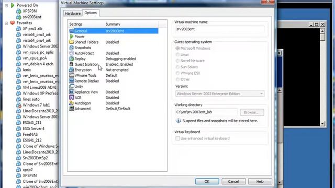Click scroll up arrow in background console window
The image size is (335, 188).
point(322,31)
